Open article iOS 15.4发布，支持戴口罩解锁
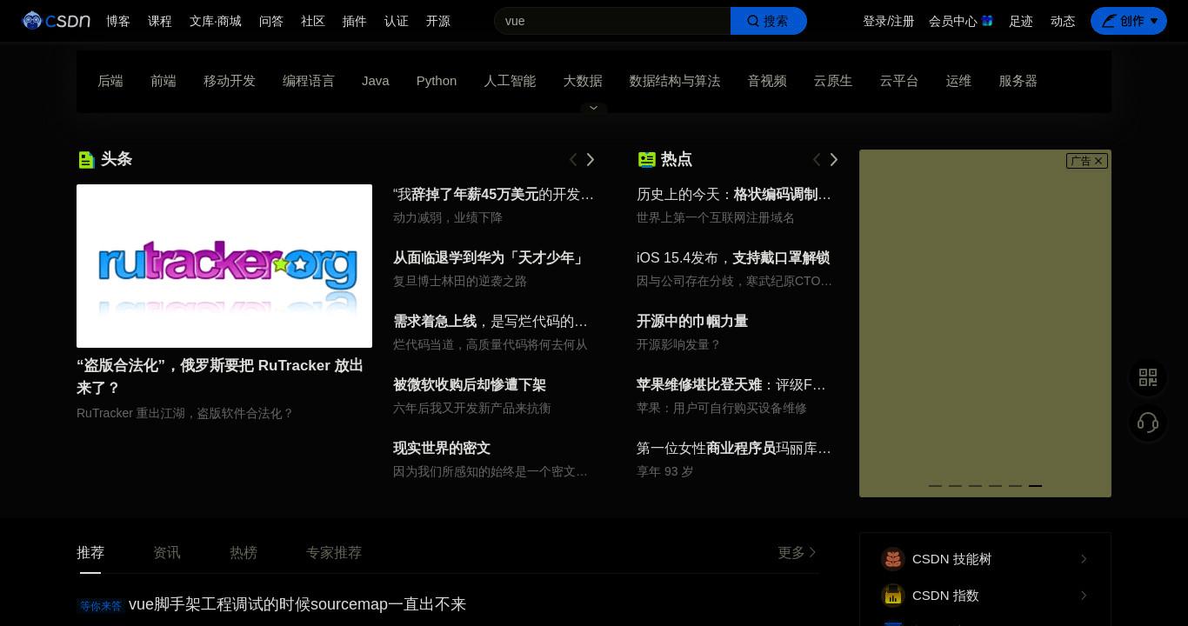The image size is (1188, 626). click(x=733, y=258)
